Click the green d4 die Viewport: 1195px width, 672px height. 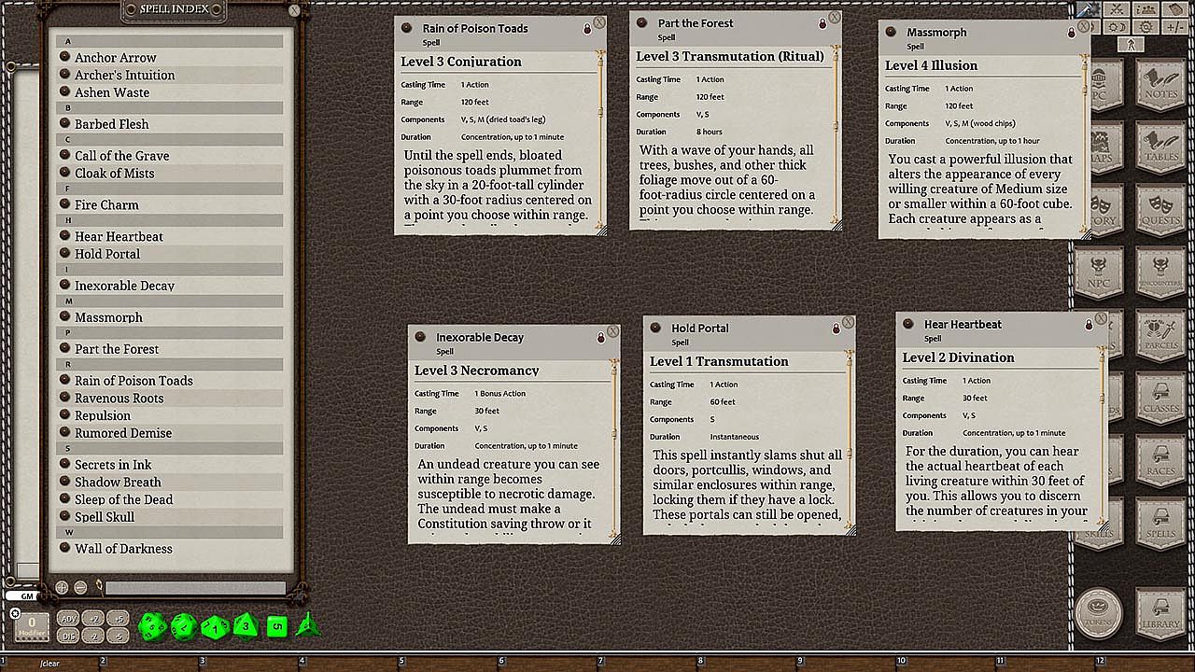point(307,625)
